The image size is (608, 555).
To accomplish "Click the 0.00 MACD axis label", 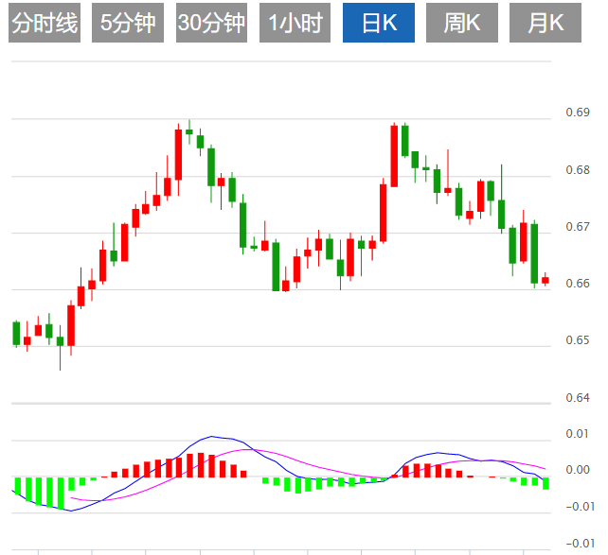I will click(x=578, y=470).
